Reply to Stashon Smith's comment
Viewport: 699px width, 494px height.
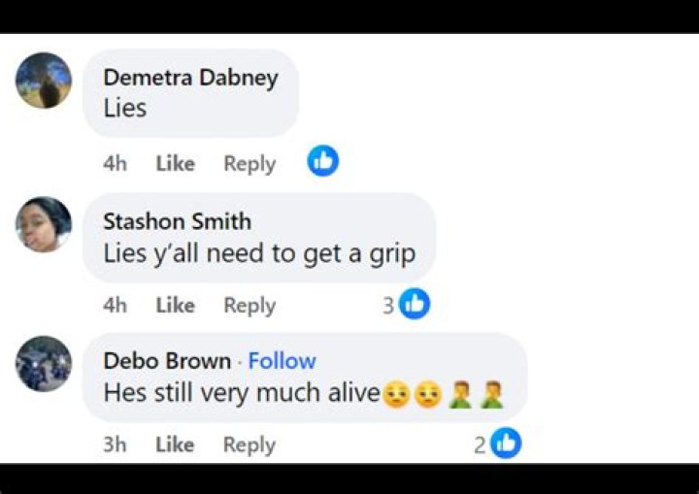(250, 306)
